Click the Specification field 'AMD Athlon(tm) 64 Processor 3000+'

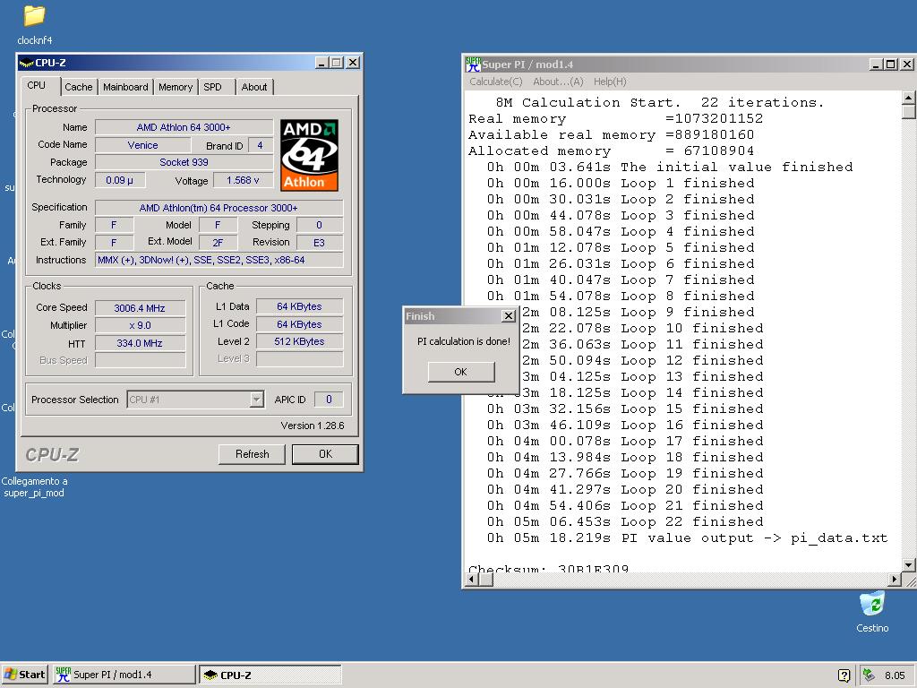tap(219, 208)
